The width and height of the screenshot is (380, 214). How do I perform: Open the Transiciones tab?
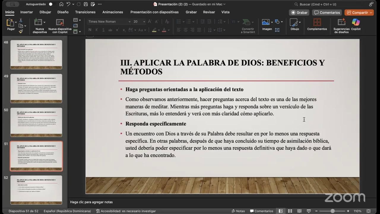click(85, 12)
